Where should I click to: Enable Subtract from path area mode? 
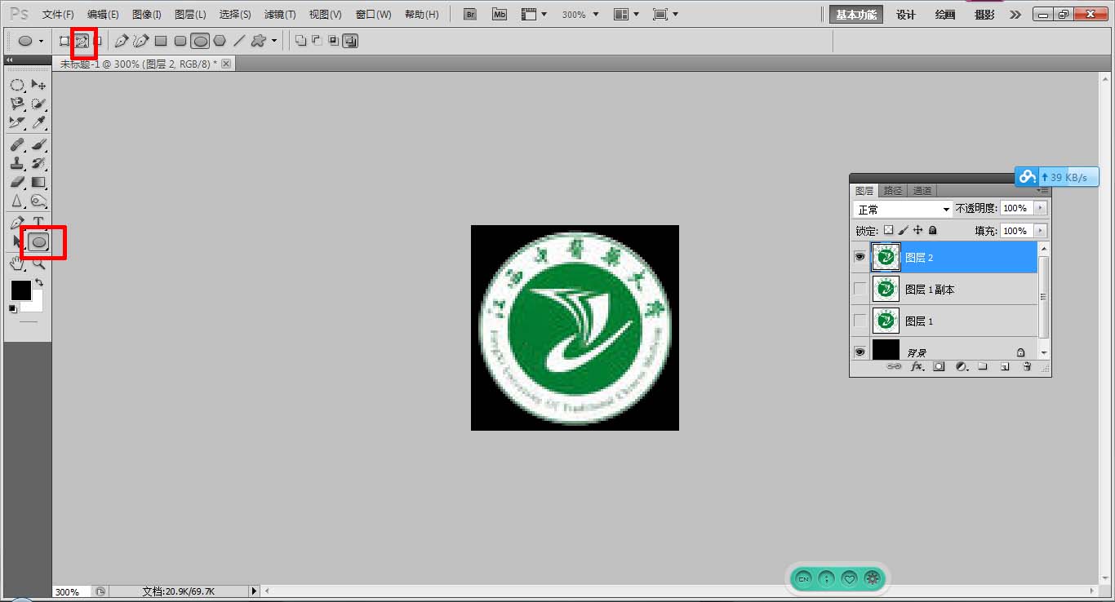317,41
